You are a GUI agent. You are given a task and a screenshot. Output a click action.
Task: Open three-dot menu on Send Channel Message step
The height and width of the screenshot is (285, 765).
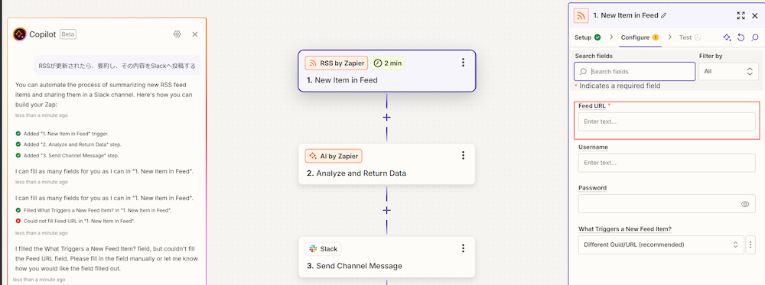[x=463, y=248]
